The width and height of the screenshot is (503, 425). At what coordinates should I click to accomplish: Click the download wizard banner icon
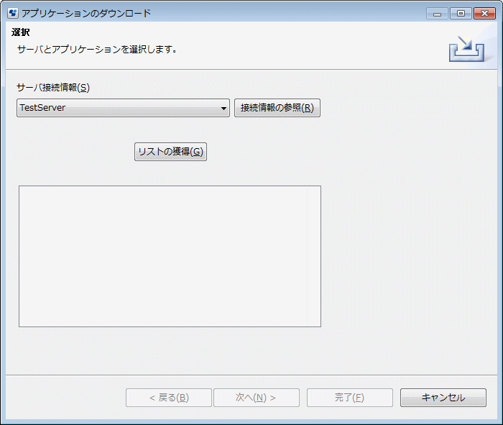[x=466, y=49]
